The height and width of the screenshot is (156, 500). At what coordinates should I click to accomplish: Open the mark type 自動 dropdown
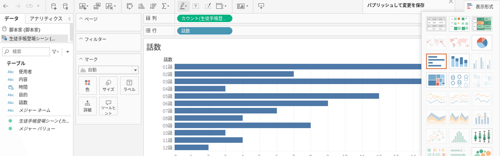point(108,70)
